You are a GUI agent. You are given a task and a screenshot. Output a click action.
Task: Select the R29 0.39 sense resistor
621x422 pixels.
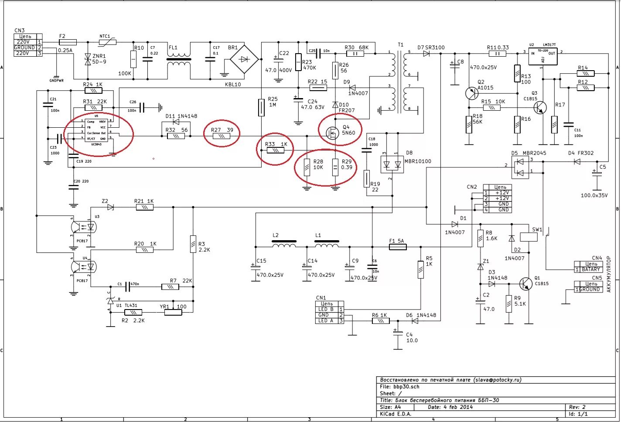(x=335, y=167)
